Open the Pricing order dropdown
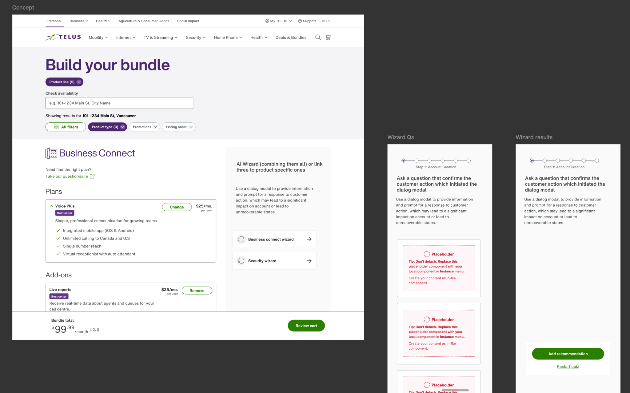Viewport: 630px width, 393px height. pos(179,127)
